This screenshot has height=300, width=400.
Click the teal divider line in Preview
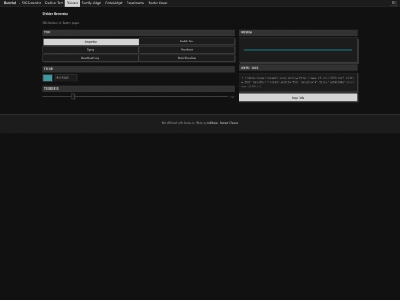pyautogui.click(x=298, y=50)
